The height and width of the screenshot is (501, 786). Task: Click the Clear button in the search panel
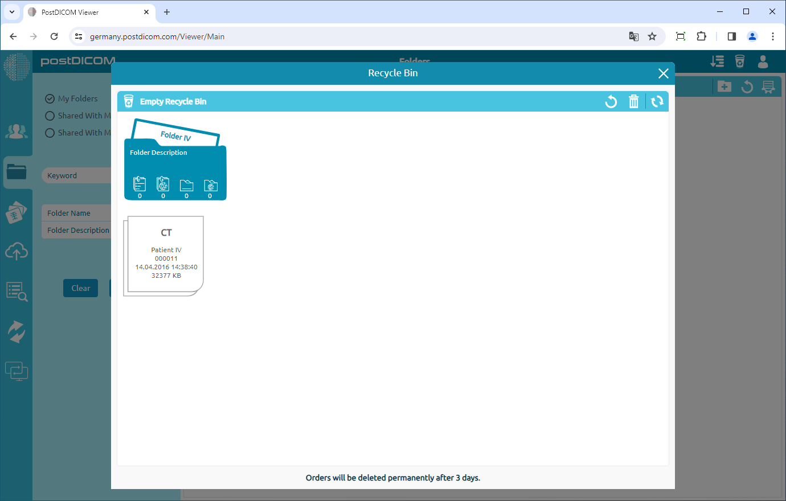tap(80, 288)
